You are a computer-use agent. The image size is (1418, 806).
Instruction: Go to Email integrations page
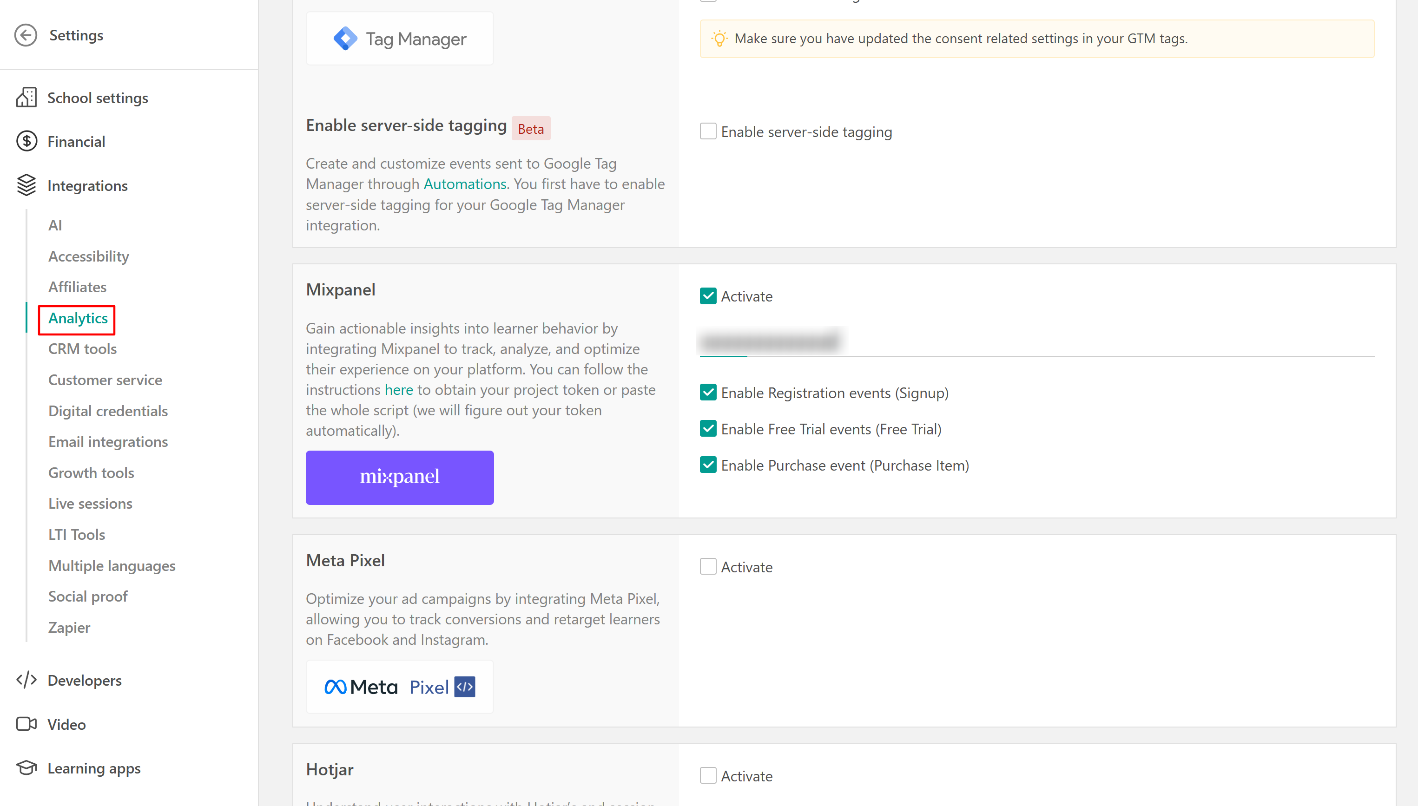pyautogui.click(x=107, y=442)
